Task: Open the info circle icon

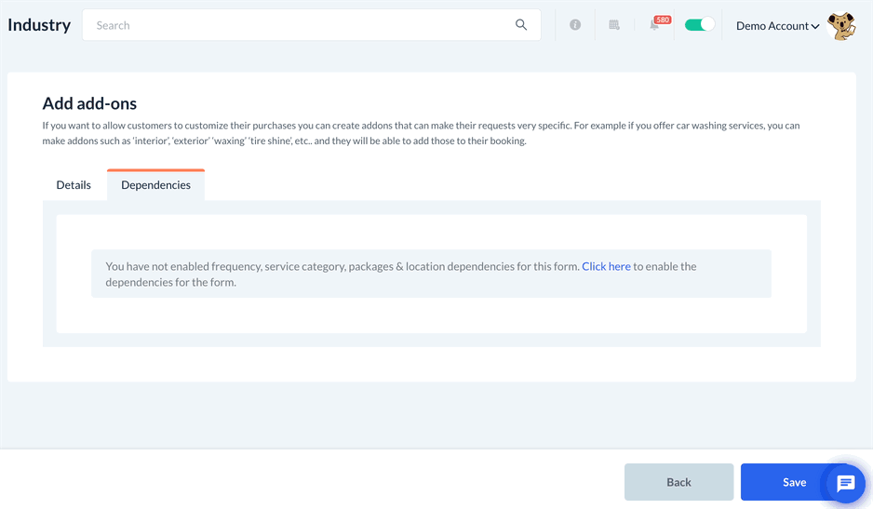Action: (575, 25)
